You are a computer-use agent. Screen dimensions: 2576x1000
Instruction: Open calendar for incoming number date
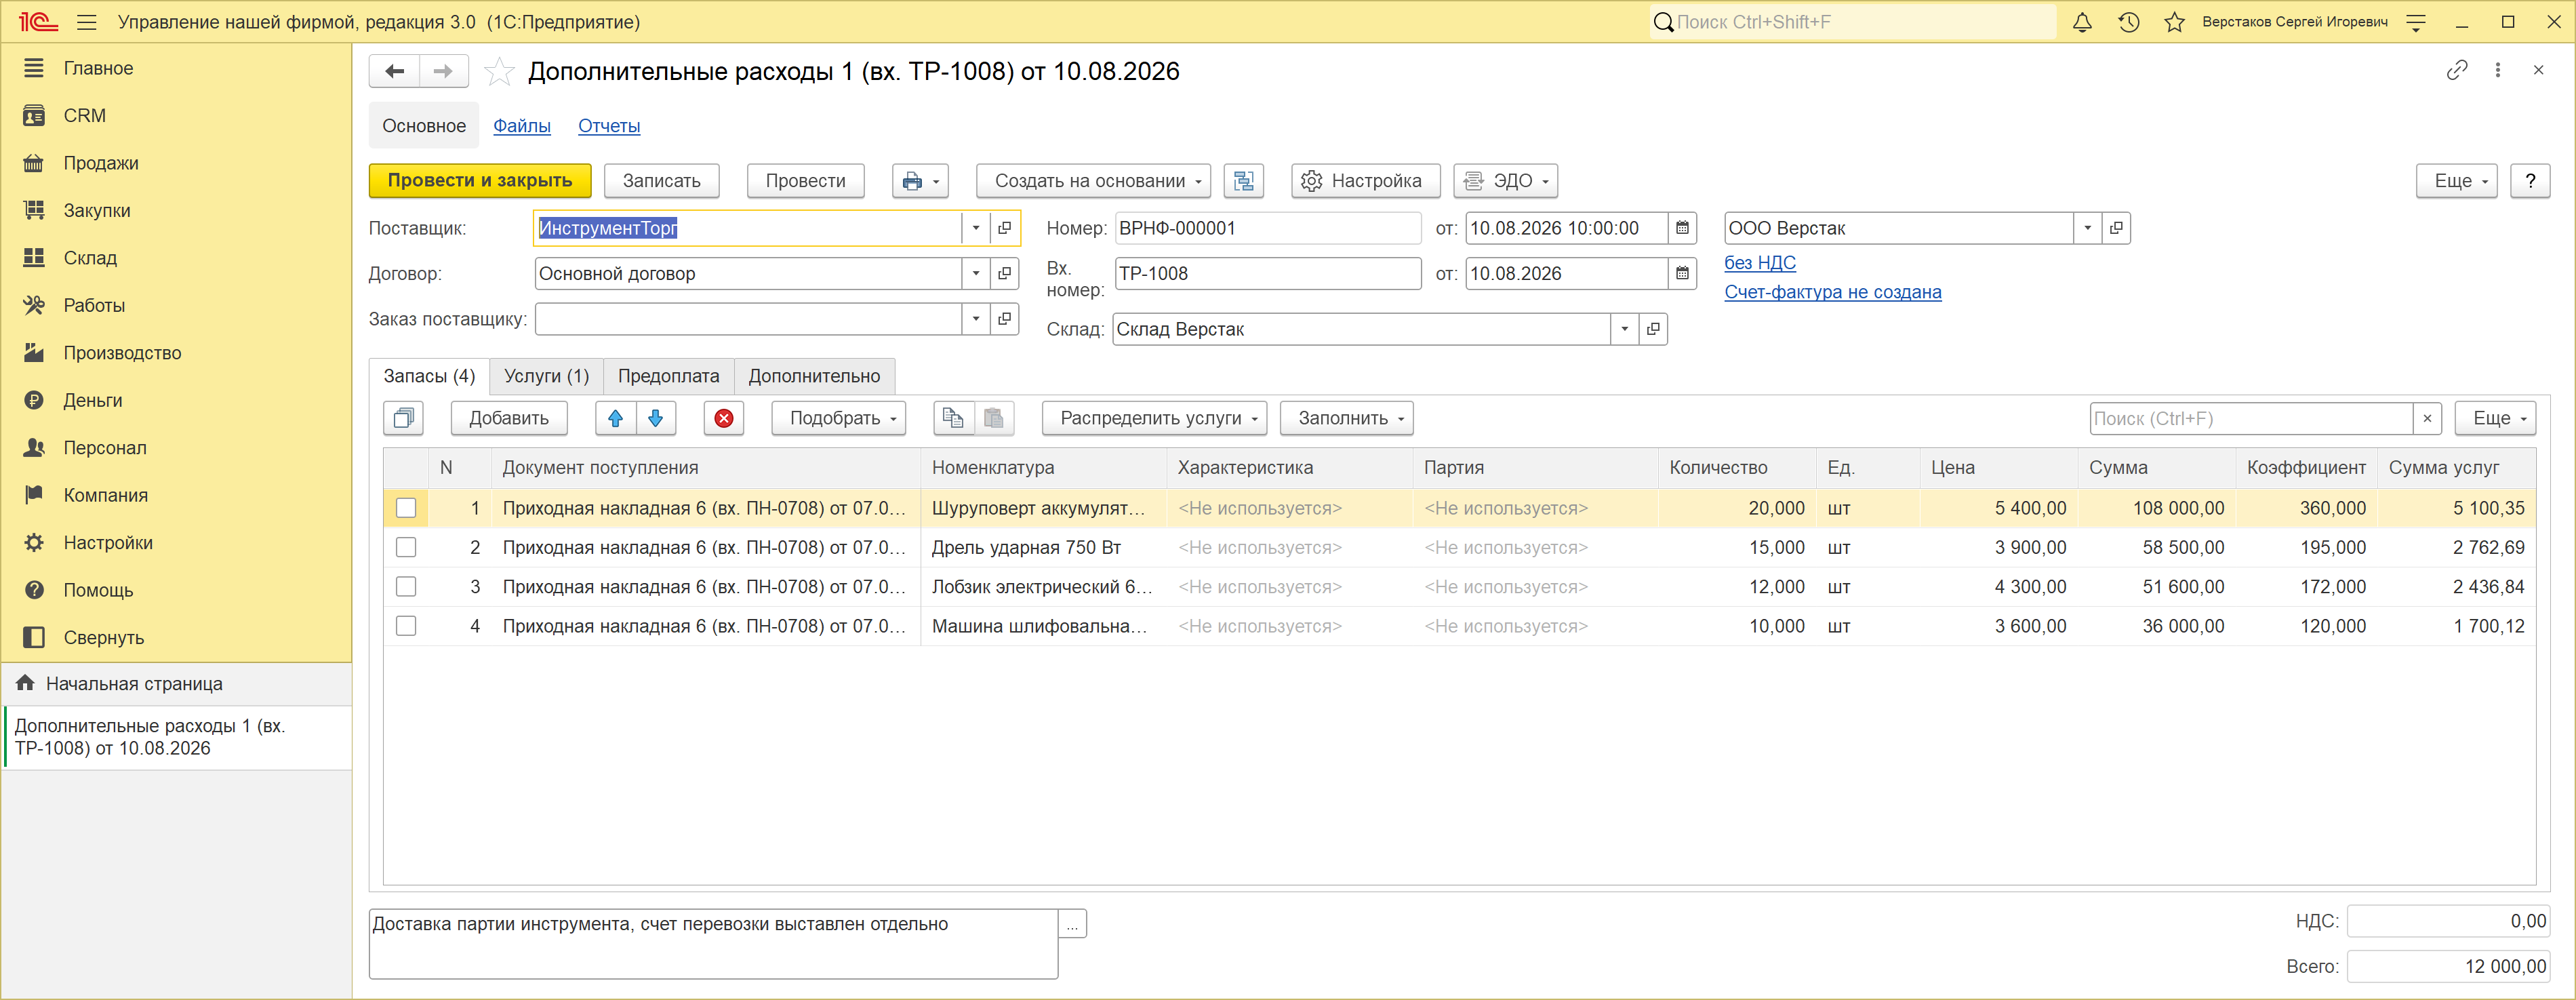(x=1683, y=274)
